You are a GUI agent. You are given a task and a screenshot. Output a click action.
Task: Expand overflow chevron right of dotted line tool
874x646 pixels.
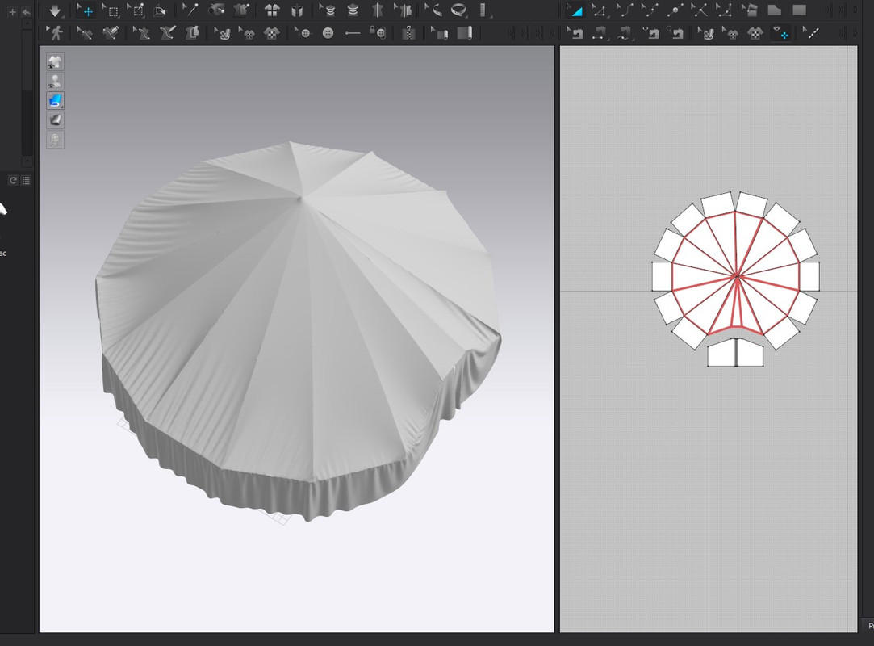pyautogui.click(x=841, y=33)
